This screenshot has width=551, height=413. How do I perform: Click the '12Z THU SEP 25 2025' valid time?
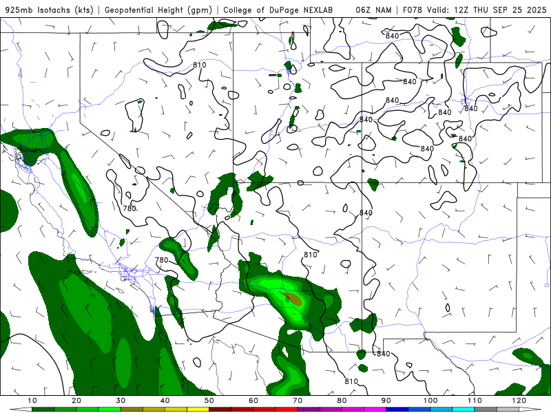click(500, 10)
